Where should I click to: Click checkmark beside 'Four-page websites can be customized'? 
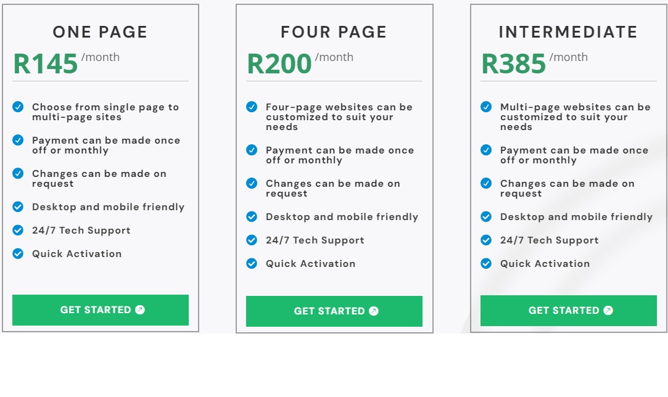pos(252,107)
